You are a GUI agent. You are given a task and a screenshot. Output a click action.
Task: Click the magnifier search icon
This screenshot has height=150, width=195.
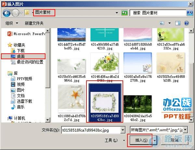190,13
